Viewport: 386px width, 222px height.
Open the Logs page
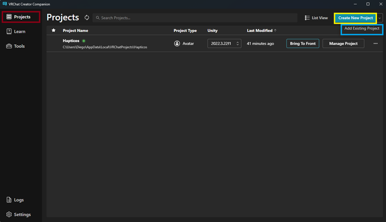[15, 200]
